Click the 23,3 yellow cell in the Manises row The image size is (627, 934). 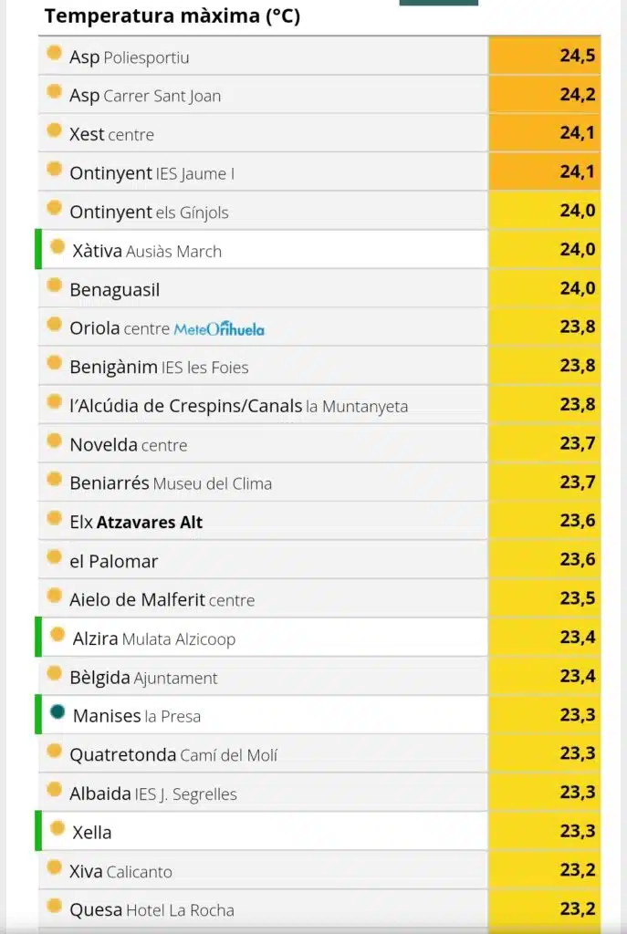[x=545, y=714]
